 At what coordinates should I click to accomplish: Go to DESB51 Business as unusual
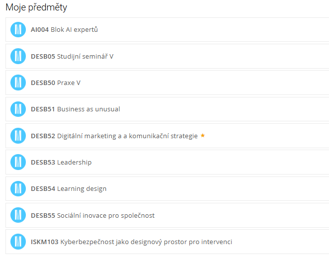point(76,109)
